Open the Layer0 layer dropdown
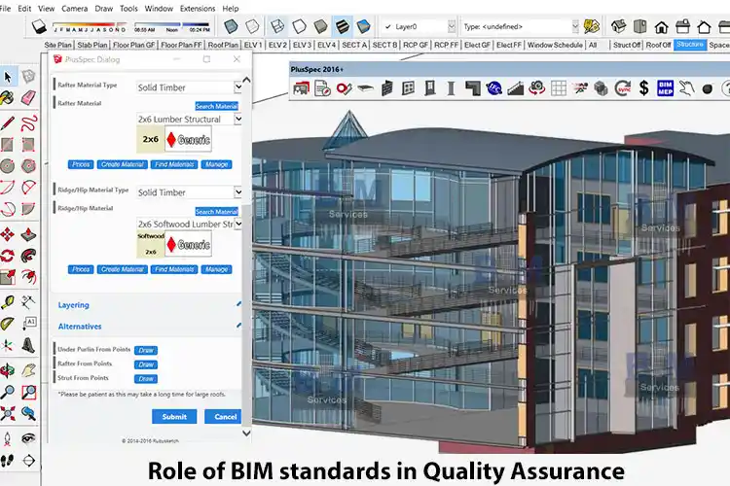Screen dimensions: 730x486 tap(451, 26)
